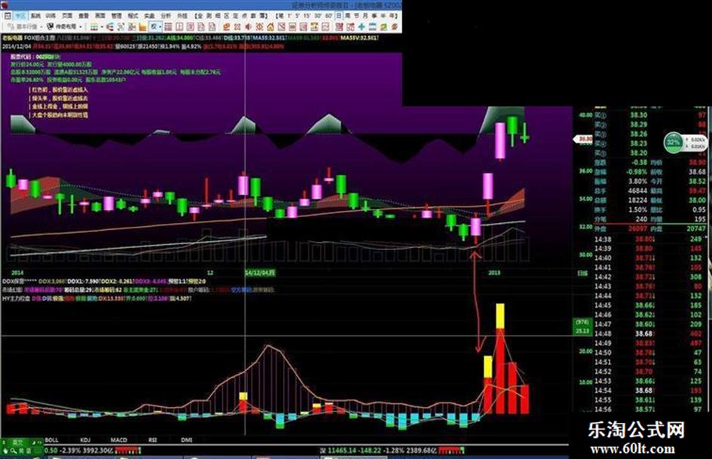712x459 pixels.
Task: Click the blue plus toolbar icon
Action: [362, 27]
